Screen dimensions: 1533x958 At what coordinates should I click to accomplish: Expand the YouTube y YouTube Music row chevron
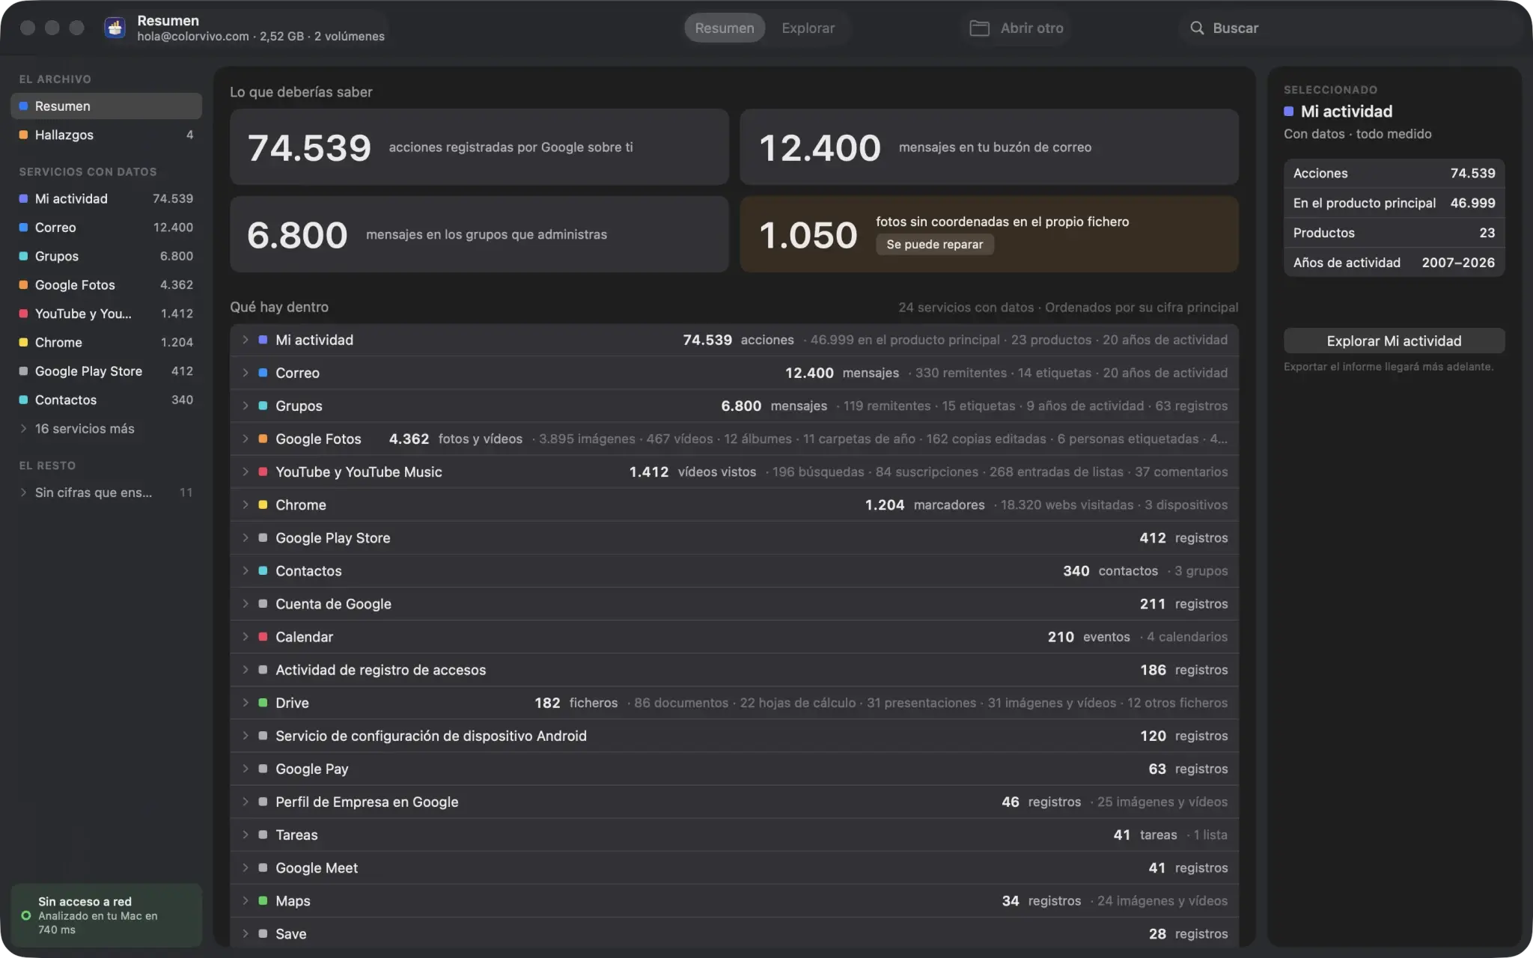coord(245,472)
